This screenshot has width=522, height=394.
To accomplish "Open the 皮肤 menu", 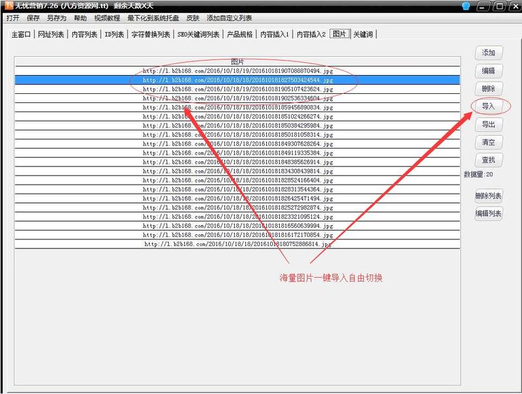I will pos(192,18).
